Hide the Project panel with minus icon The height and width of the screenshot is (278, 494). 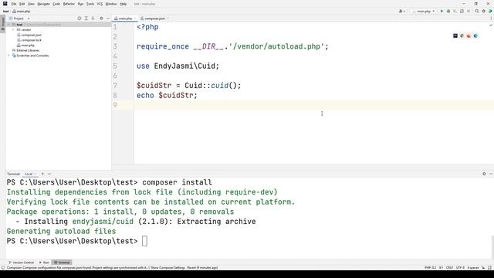108,19
